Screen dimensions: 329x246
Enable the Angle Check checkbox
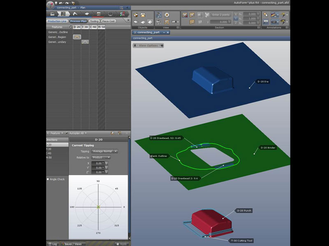(48, 179)
